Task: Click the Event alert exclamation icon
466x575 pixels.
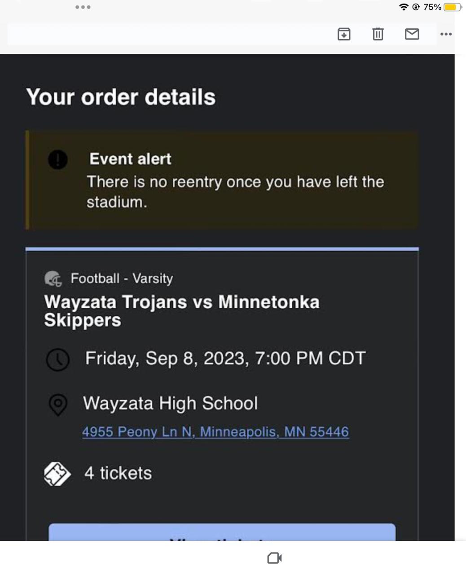Action: (x=58, y=159)
